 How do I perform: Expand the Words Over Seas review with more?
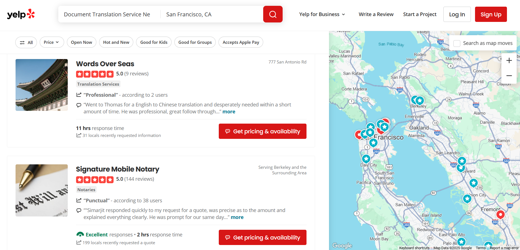point(229,112)
